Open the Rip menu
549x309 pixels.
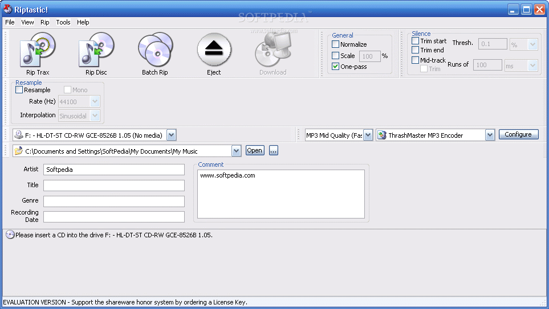click(x=45, y=22)
